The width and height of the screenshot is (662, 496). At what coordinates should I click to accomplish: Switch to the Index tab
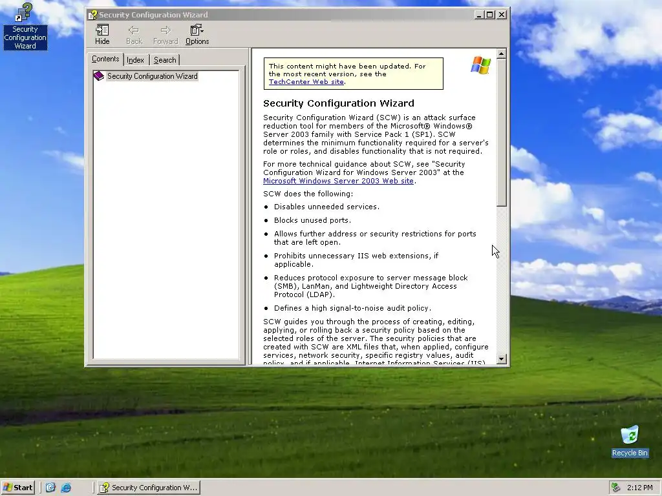pos(136,60)
